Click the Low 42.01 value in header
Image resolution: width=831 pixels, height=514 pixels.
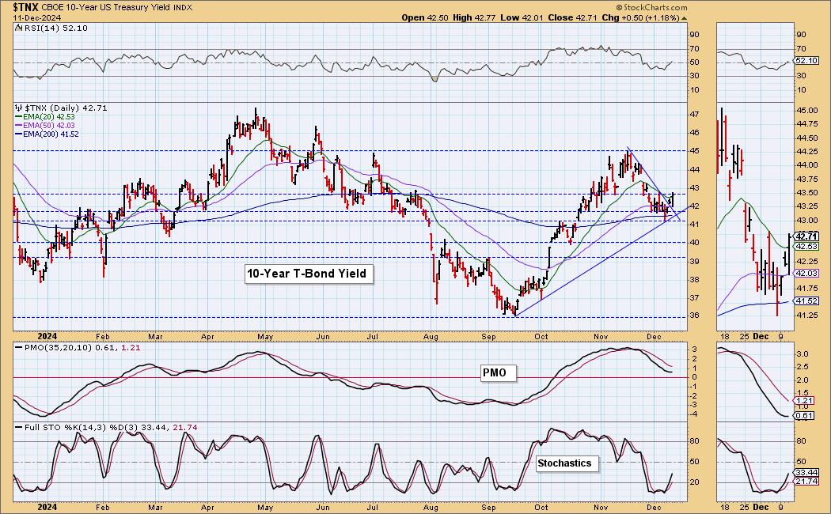tap(522, 17)
